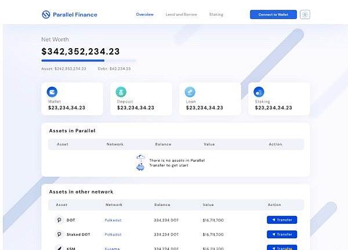Click the Assets in other network heading
The image size is (348, 250).
[81, 191]
